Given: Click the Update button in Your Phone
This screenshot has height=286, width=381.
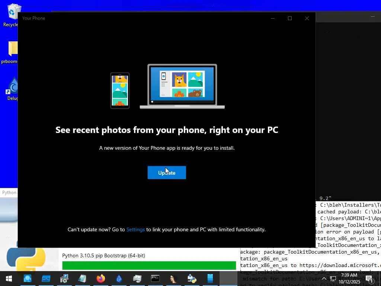Looking at the screenshot, I should [167, 172].
